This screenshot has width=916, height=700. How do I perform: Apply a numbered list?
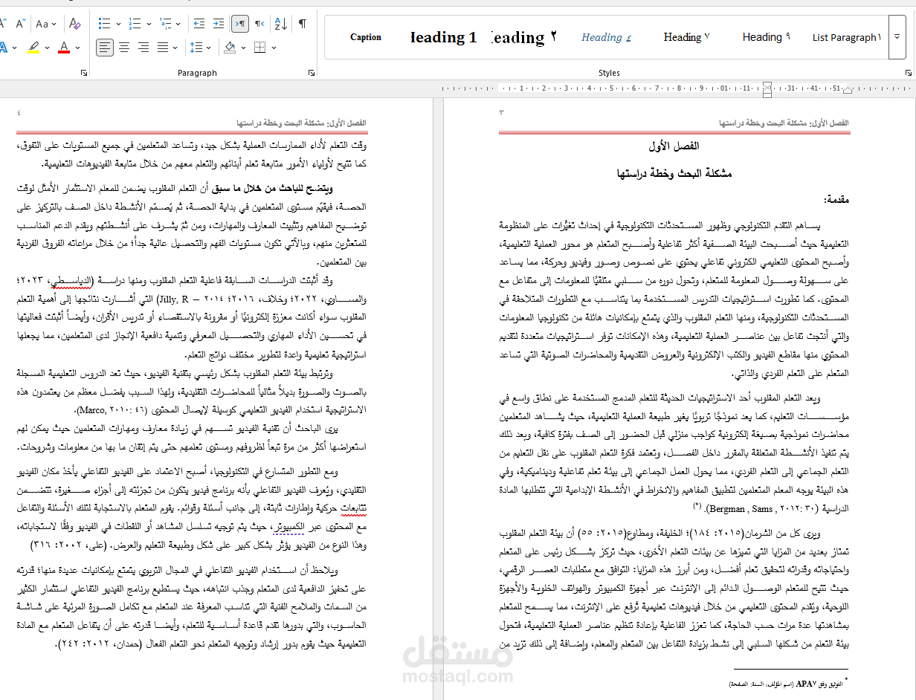coord(135,24)
